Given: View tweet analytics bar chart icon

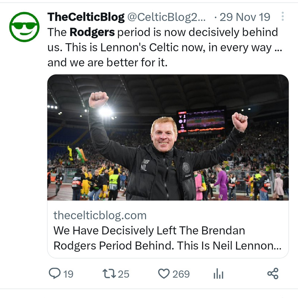Looking at the screenshot, I should 218,274.
